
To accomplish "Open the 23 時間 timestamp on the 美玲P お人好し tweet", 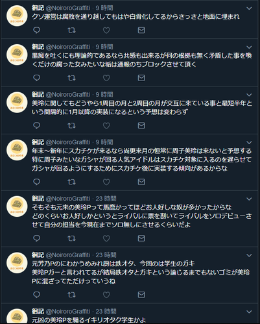I will pos(106,199).
